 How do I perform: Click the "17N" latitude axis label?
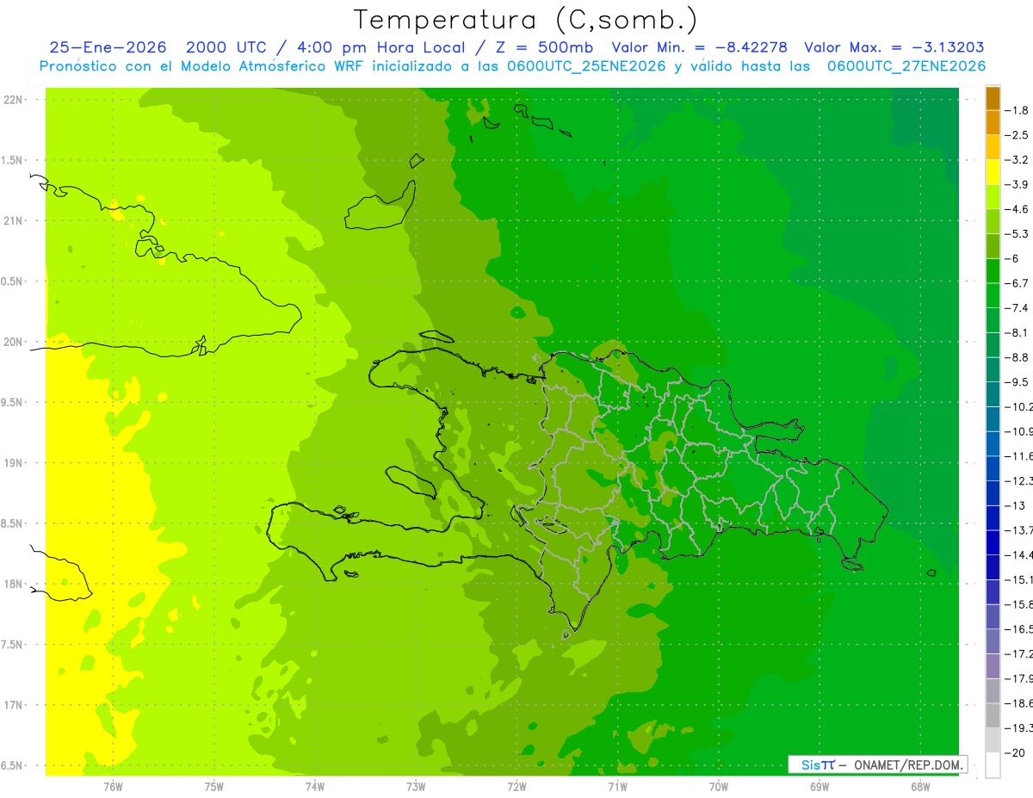click(13, 705)
